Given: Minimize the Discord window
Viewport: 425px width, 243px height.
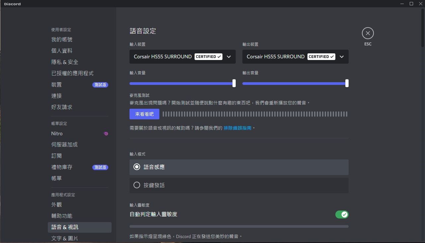Looking at the screenshot, I should [402, 4].
